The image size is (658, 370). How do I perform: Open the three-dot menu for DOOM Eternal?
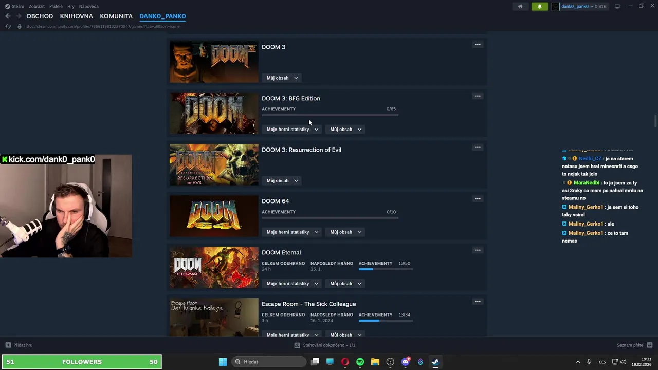pyautogui.click(x=478, y=250)
